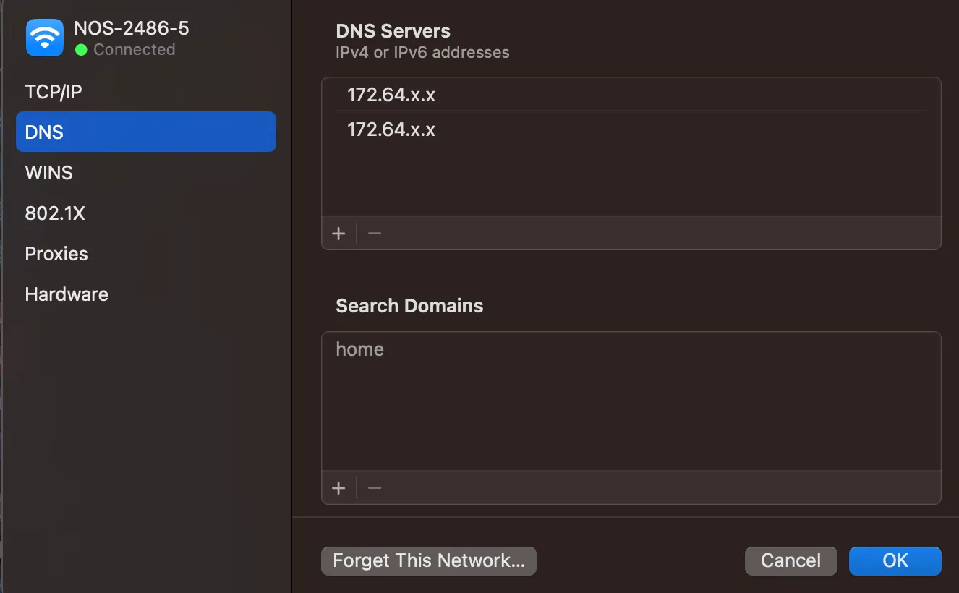Click the Forget This Network button
This screenshot has height=593, width=959.
pyautogui.click(x=428, y=560)
